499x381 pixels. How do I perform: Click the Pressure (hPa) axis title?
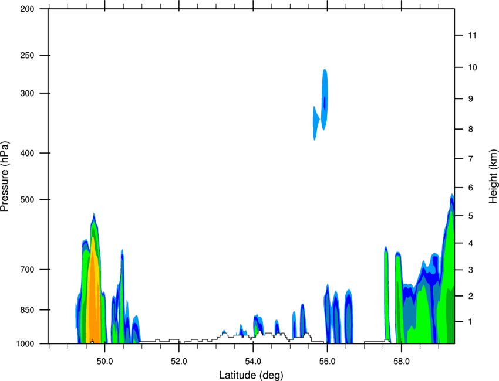tap(5, 176)
